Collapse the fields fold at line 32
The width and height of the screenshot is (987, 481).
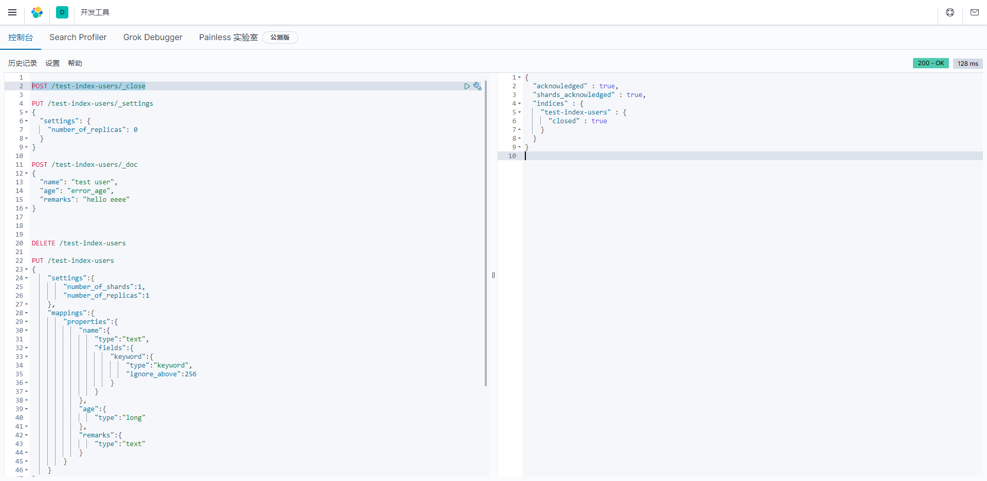click(27, 348)
